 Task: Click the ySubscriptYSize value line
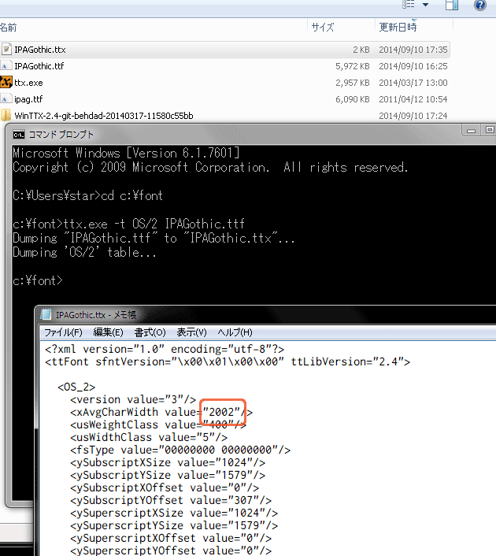pos(168,475)
